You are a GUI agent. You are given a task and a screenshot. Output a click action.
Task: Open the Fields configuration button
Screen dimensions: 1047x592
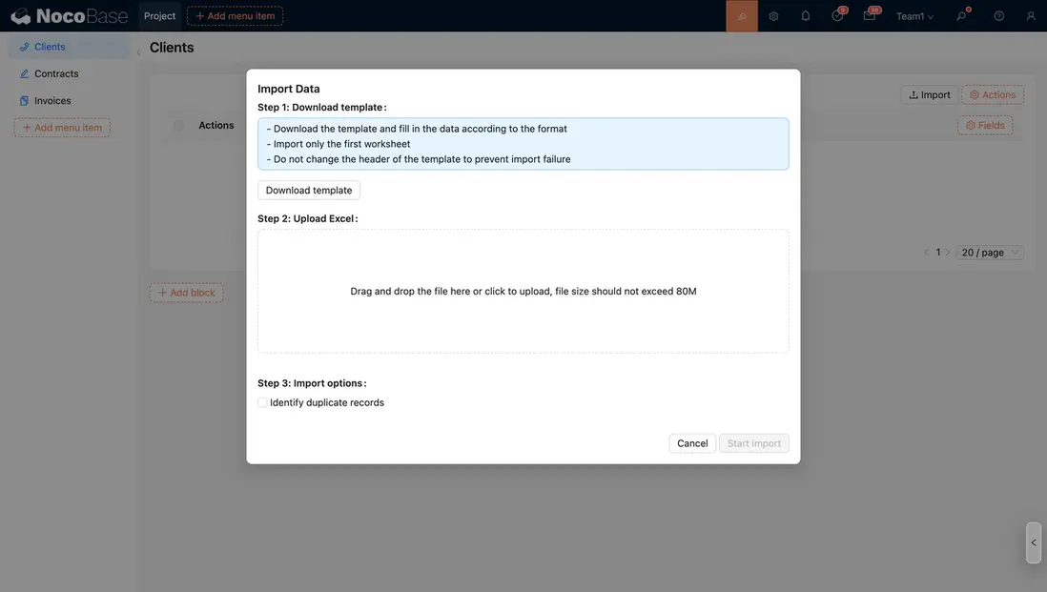985,126
